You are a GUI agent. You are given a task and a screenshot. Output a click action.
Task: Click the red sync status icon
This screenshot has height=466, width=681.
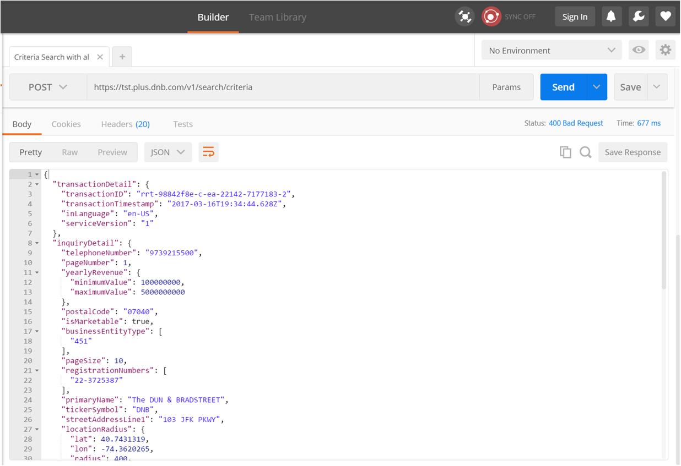tap(491, 17)
